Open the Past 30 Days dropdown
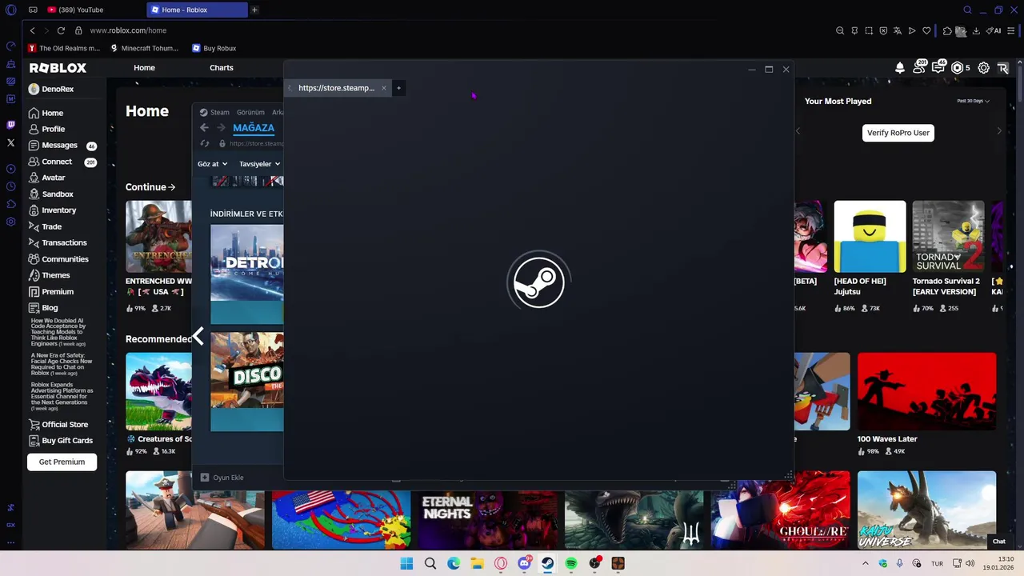 974,102
